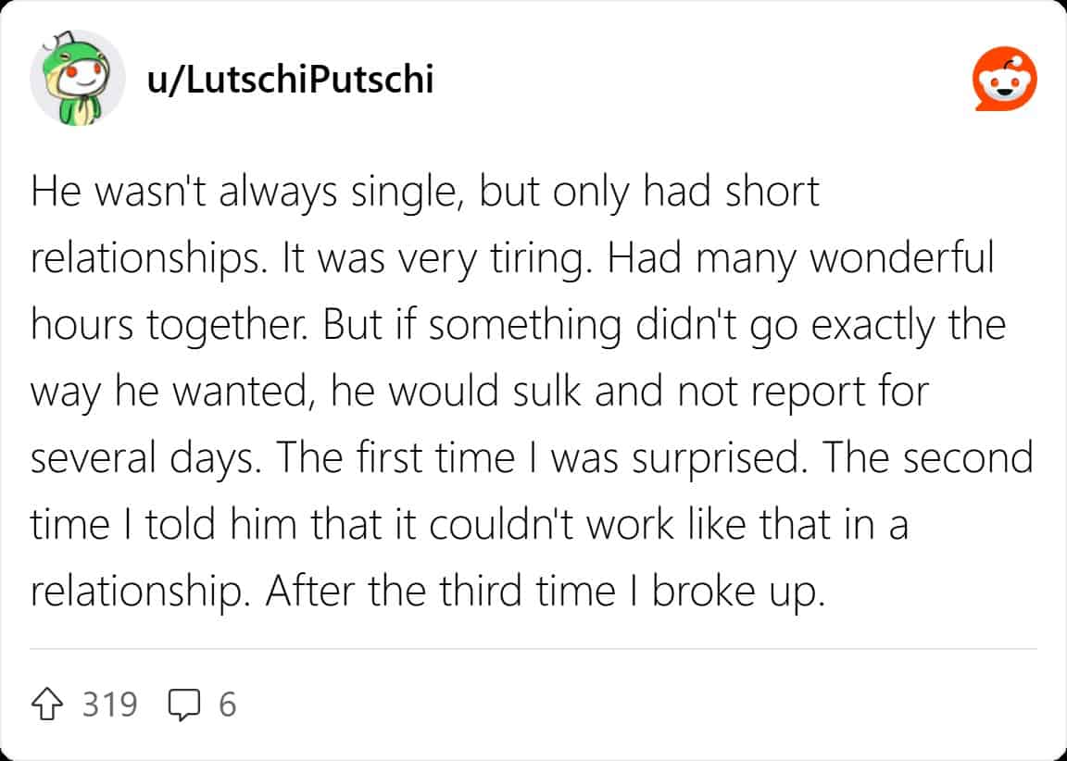Open the u/LutschiPutschi profile link

[290, 81]
